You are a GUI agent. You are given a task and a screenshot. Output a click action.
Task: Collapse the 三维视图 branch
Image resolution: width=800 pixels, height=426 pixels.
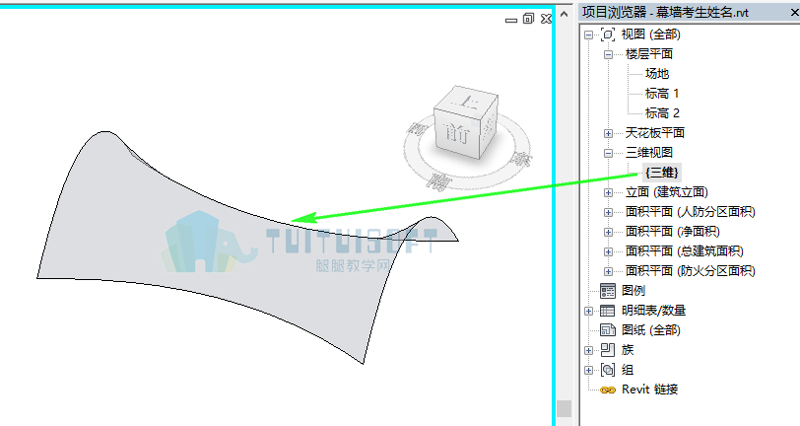608,153
